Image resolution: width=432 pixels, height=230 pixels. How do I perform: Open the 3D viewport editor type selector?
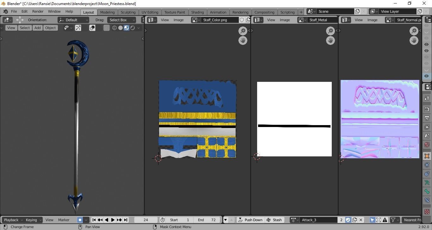pyautogui.click(x=7, y=20)
